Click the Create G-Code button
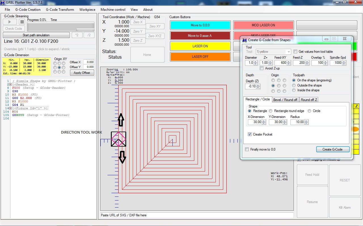Viewport: 363px width, 226px height. point(333,149)
